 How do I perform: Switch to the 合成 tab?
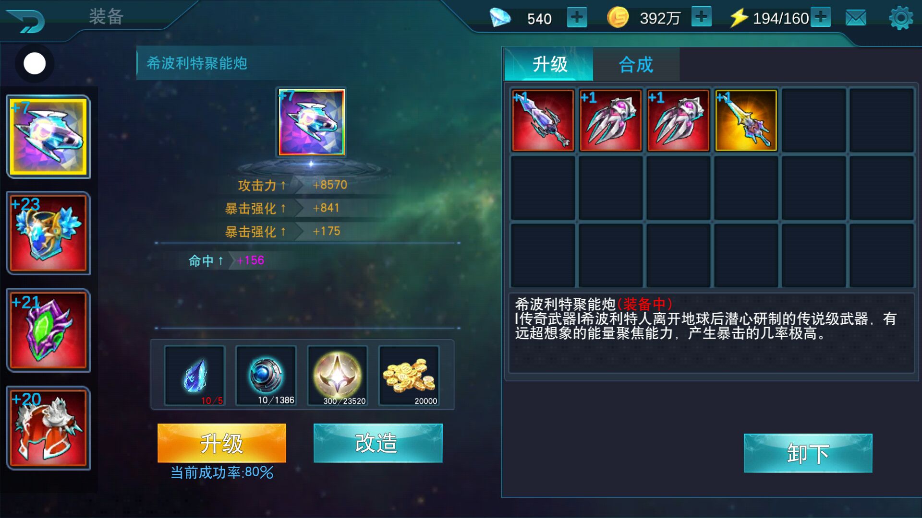pos(636,64)
